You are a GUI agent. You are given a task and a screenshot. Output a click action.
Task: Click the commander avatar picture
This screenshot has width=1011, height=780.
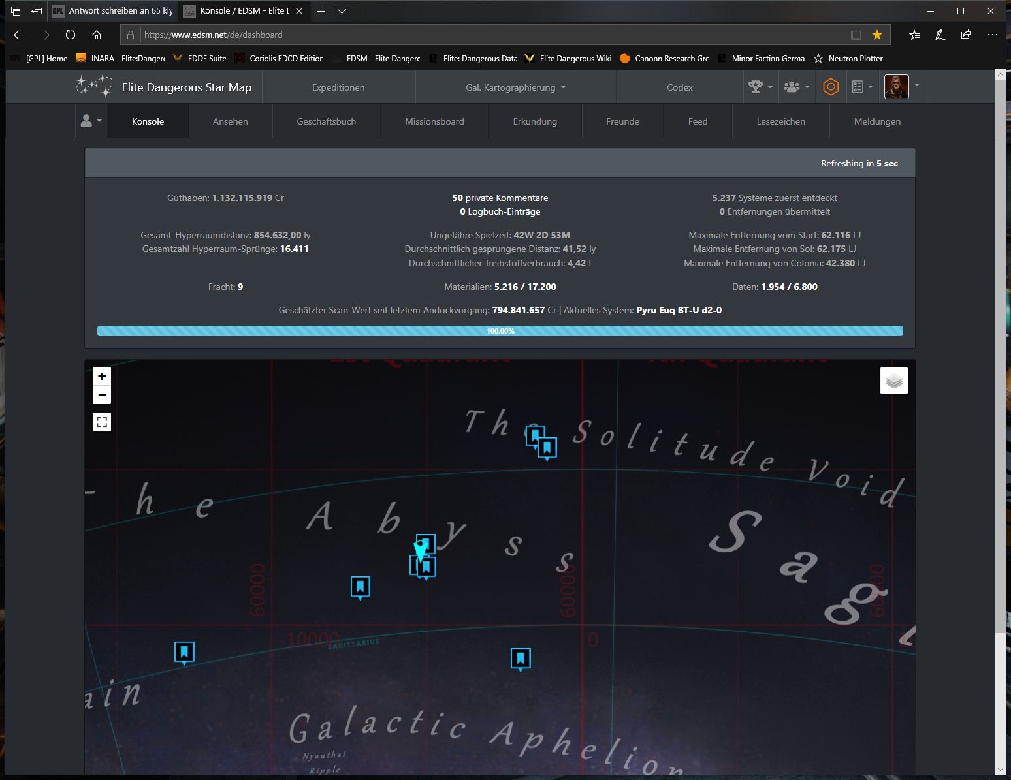coord(896,87)
